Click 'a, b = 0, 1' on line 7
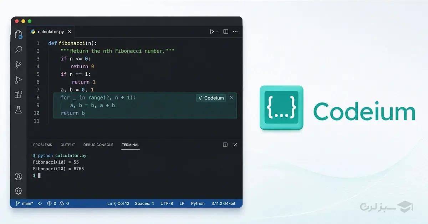 click(x=77, y=90)
